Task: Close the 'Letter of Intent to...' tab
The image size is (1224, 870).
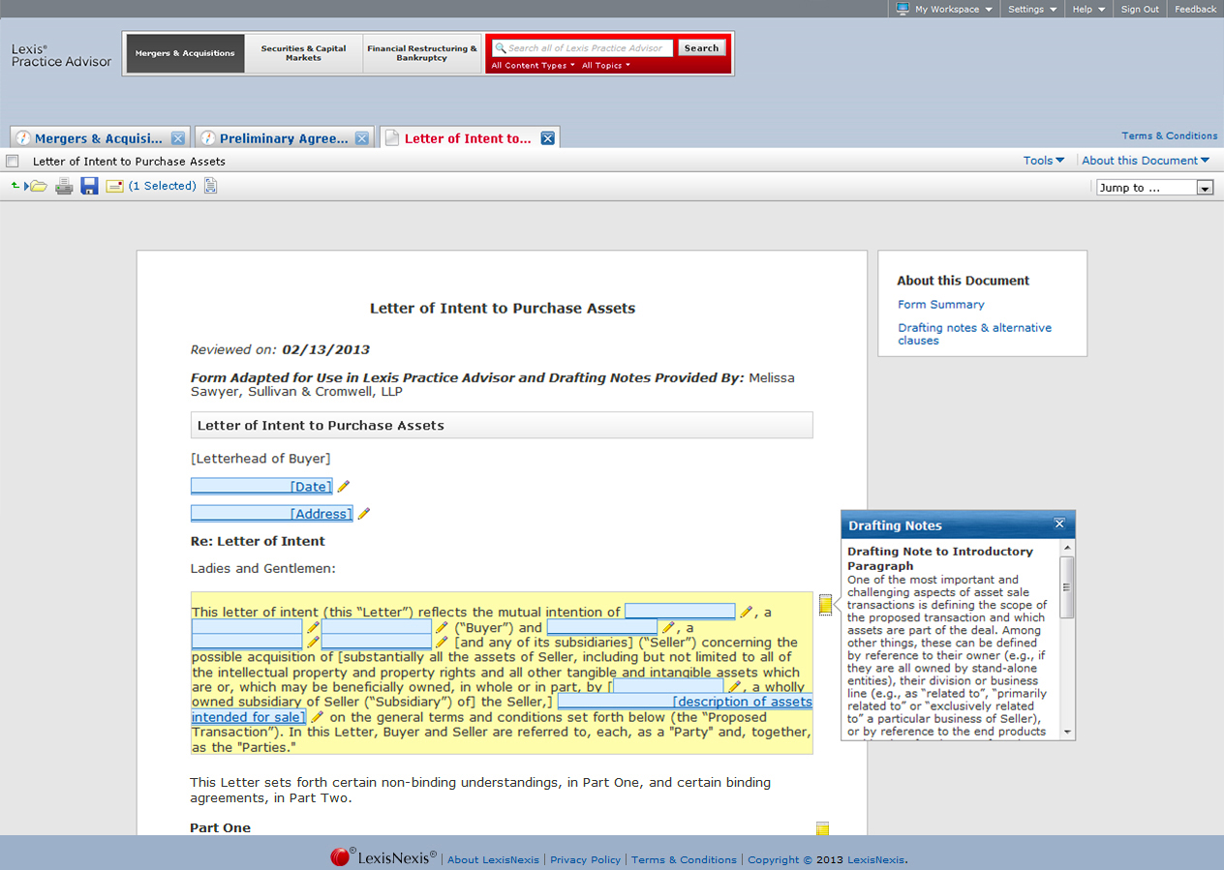Action: pos(547,138)
